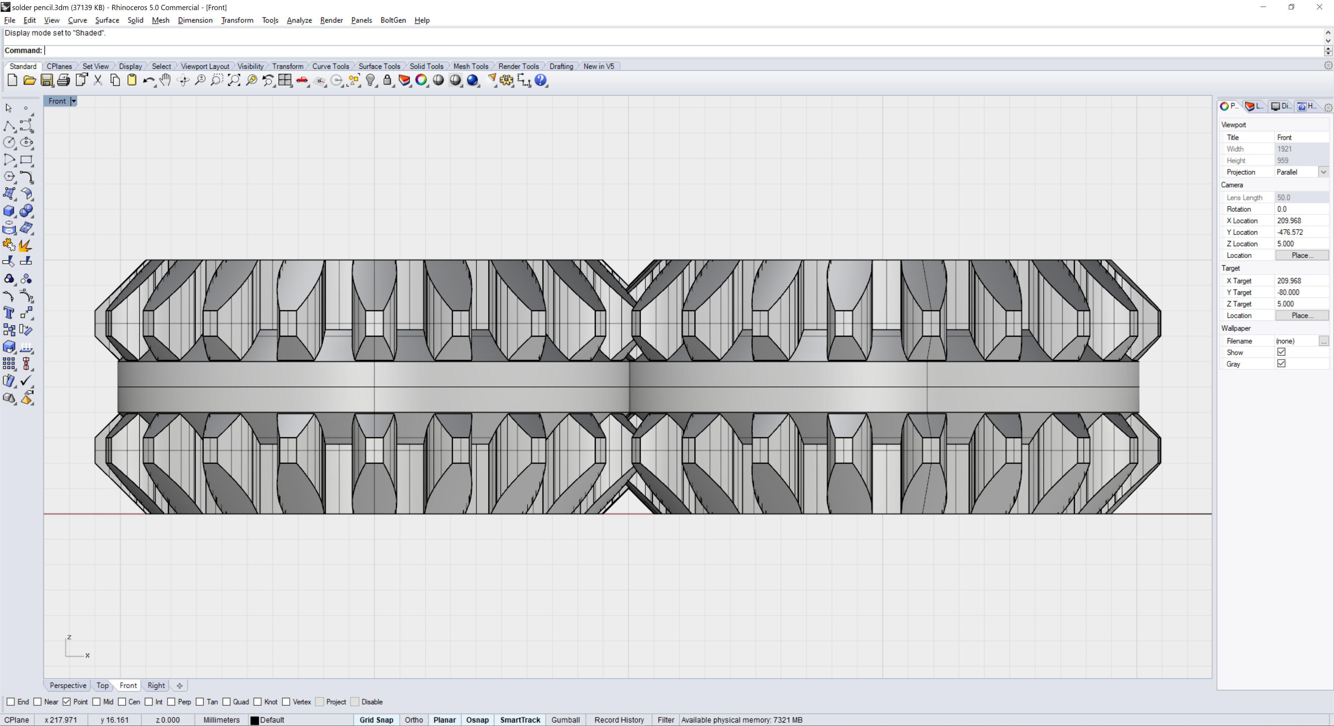This screenshot has width=1334, height=726.
Task: Switch to the Perspective viewport tab
Action: (68, 685)
